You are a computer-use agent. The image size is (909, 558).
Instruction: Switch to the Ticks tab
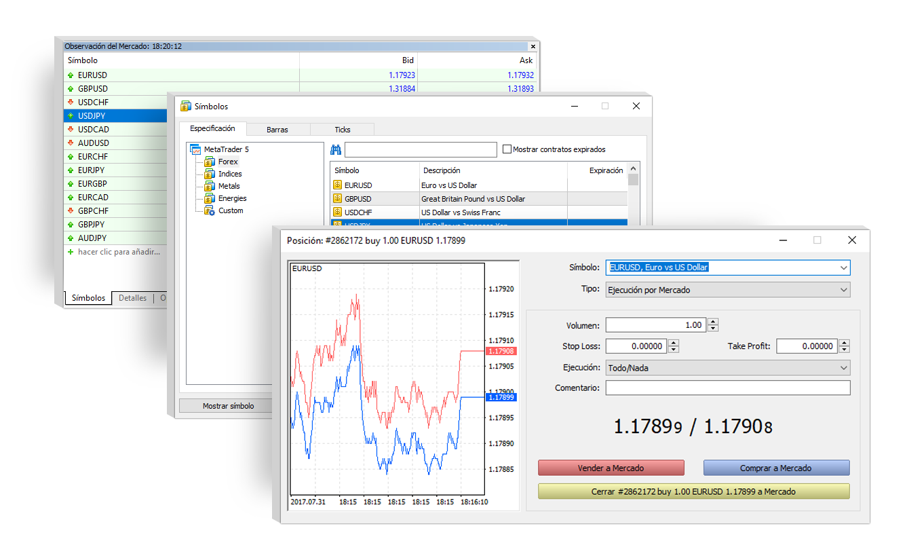pos(342,129)
